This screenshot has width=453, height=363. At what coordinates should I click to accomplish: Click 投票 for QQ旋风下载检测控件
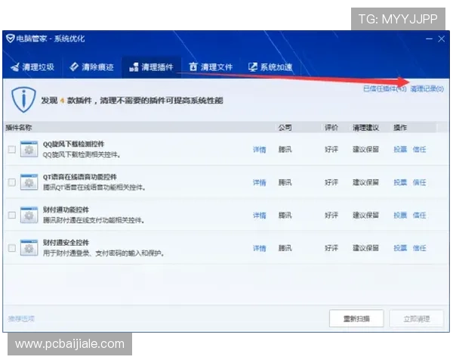[x=400, y=150]
